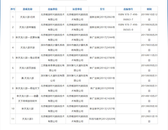Click operator 北京畅游时代数码技术有限公司 in row 11
The height and width of the screenshot is (130, 168).
pos(77,119)
